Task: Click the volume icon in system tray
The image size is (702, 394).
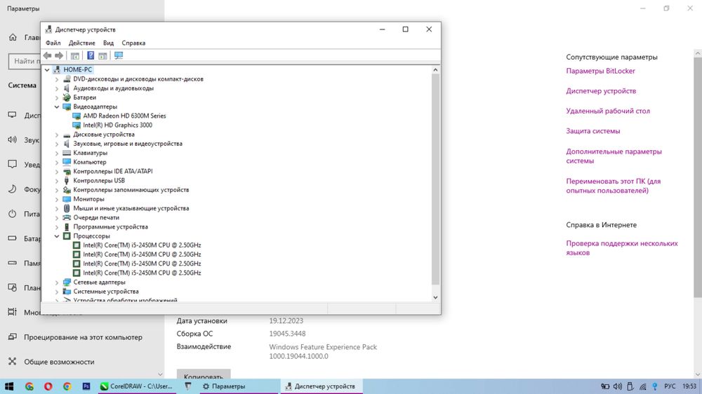Action: tap(617, 386)
